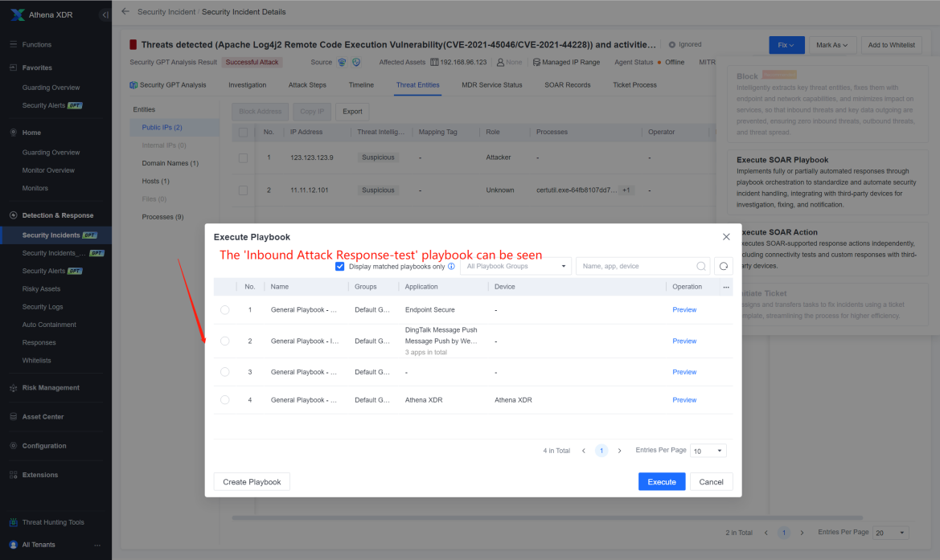Preview the Endpoint Secure playbook row
The image size is (940, 560).
684,309
